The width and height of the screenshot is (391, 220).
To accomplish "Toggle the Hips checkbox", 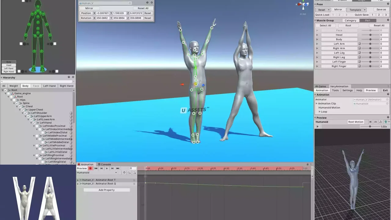I will coord(14,100).
